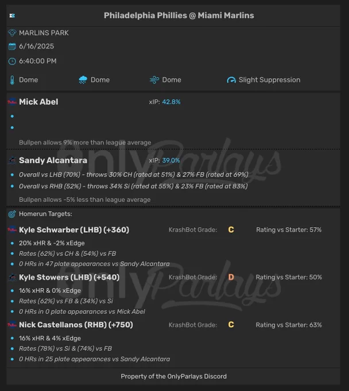This screenshot has width=349, height=391.
Task: Click the clock icon next to 6:40:00 PM
Action: 12,61
